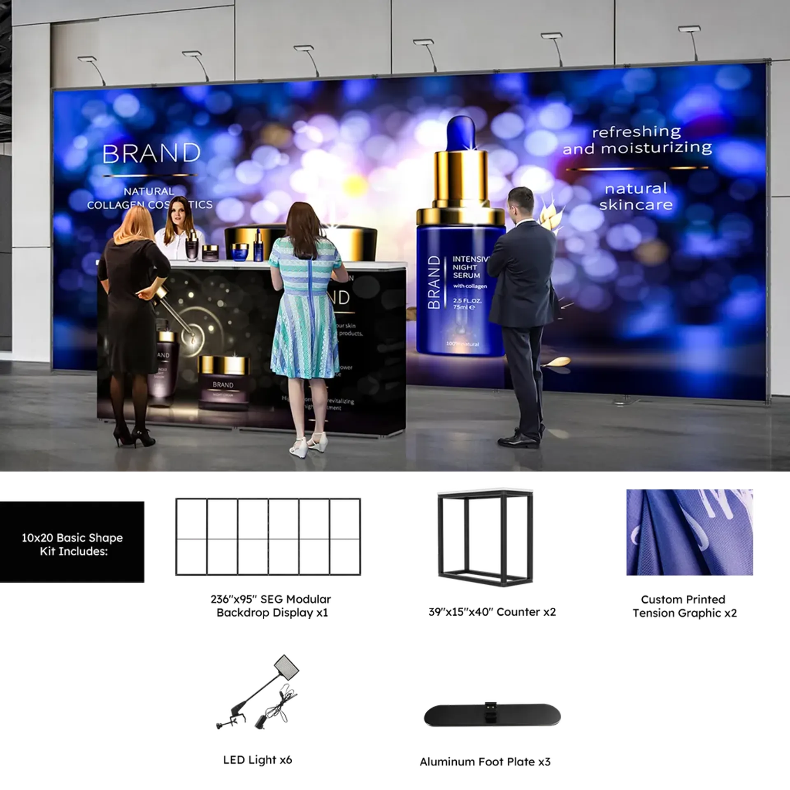Click the '10x20 Basic Shape Kit Includes' box

[x=72, y=541]
